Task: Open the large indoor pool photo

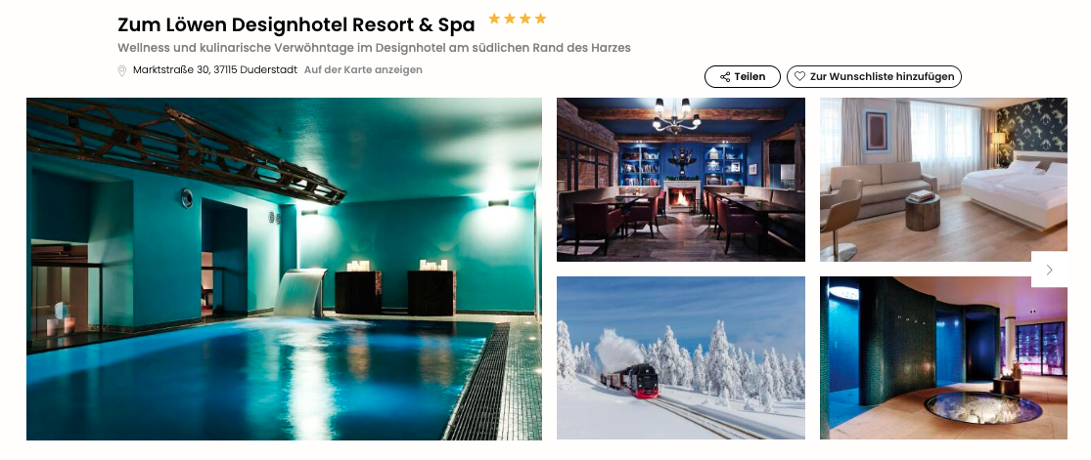Action: click(x=284, y=269)
